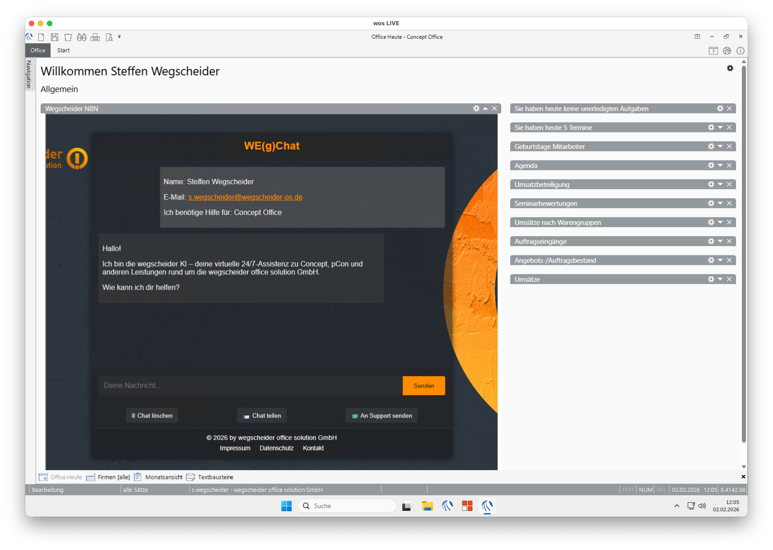Expand the Umsatzbeteiligung widget
This screenshot has width=773, height=550.
coord(720,184)
